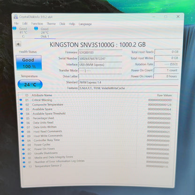Image resolution: width=195 pixels, height=195 pixels.
Task: Click the status dot beside Available Spare
Action: click(21, 109)
